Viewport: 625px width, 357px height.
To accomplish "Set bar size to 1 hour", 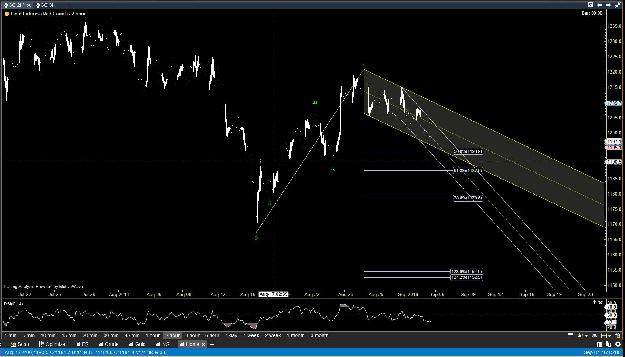I will pyautogui.click(x=153, y=335).
